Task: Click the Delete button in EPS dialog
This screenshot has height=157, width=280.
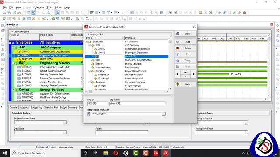Action: point(185,48)
